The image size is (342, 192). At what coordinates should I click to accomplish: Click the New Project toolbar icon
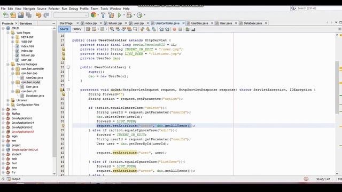pos(13,15)
